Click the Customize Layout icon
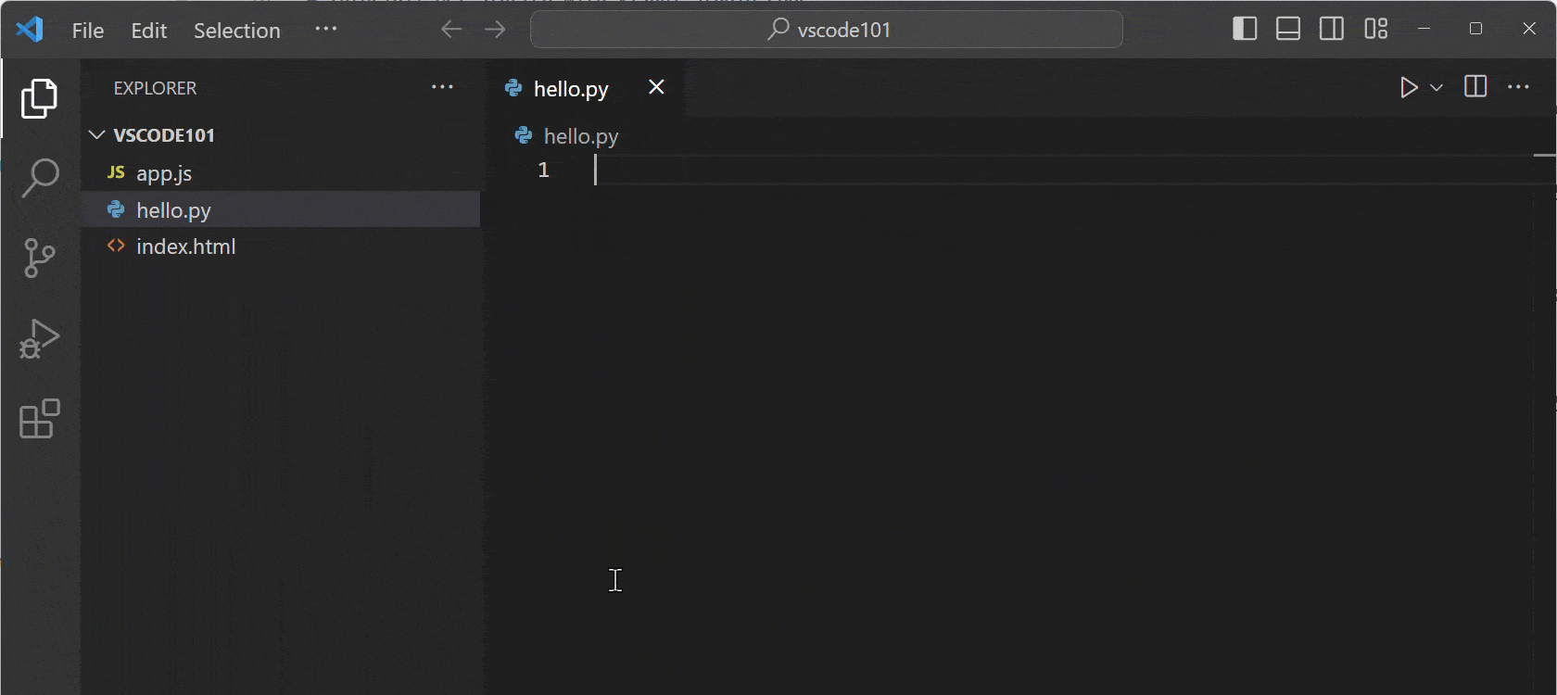 (x=1375, y=30)
